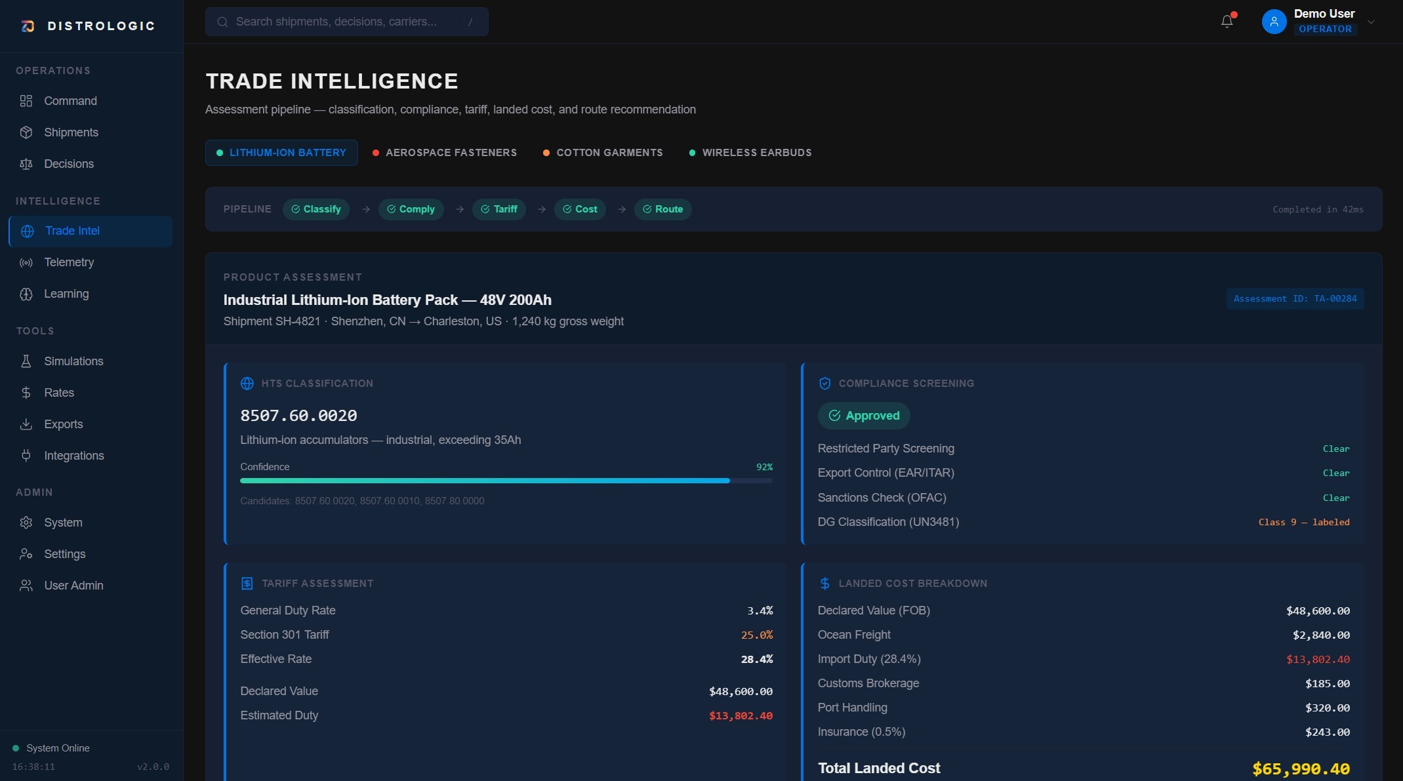The width and height of the screenshot is (1403, 781).
Task: Click the Route pipeline step
Action: coord(662,209)
